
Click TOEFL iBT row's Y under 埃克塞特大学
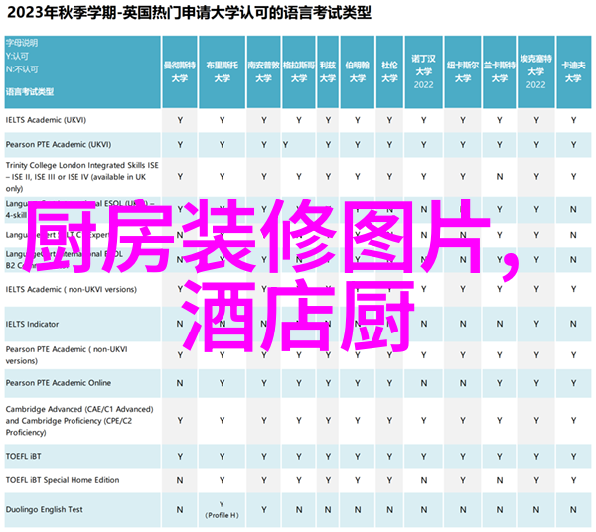[536, 457]
